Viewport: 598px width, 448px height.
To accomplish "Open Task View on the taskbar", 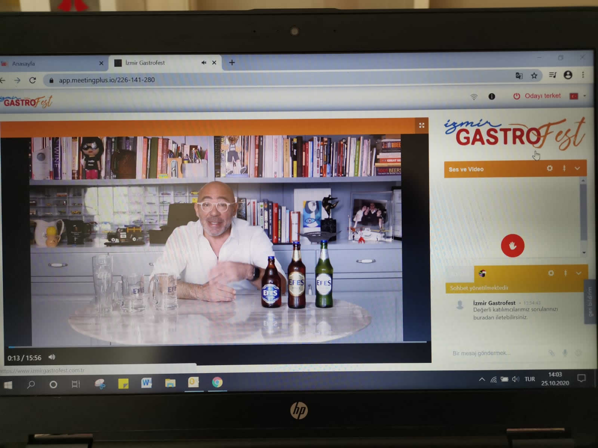I will [75, 384].
